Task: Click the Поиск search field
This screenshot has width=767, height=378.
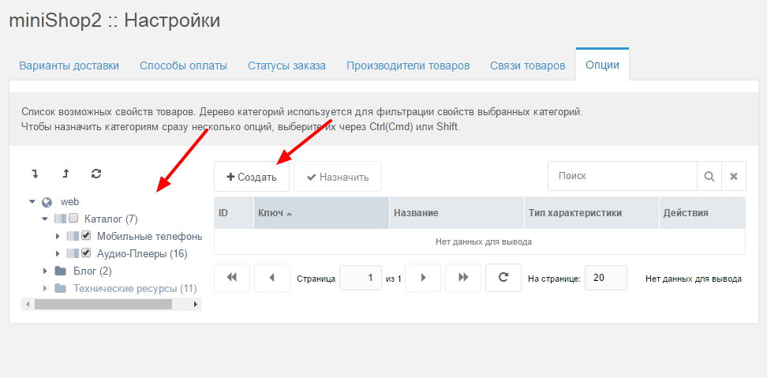Action: [x=623, y=176]
